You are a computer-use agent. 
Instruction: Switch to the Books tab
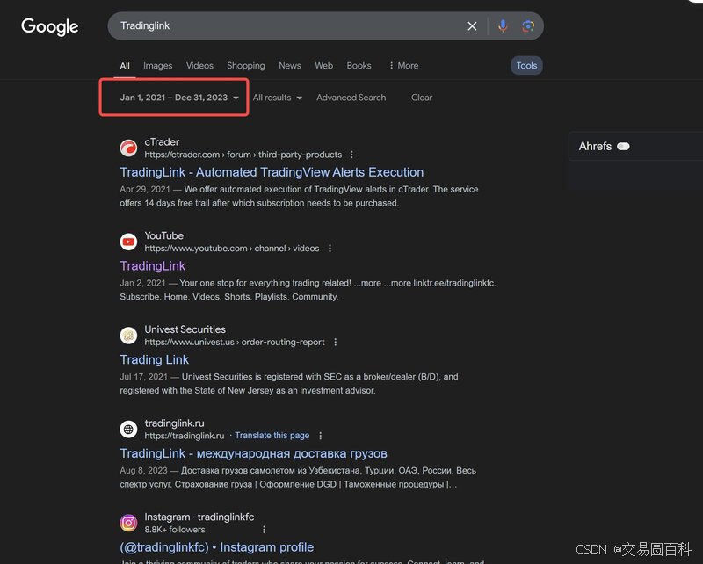tap(359, 66)
